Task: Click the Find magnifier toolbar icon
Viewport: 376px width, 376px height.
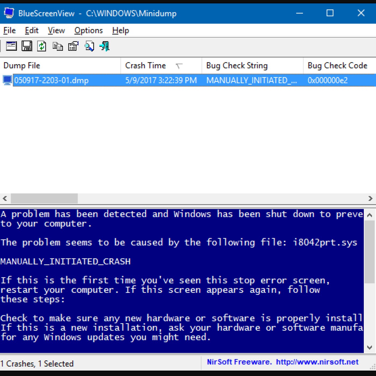Action: tap(89, 46)
